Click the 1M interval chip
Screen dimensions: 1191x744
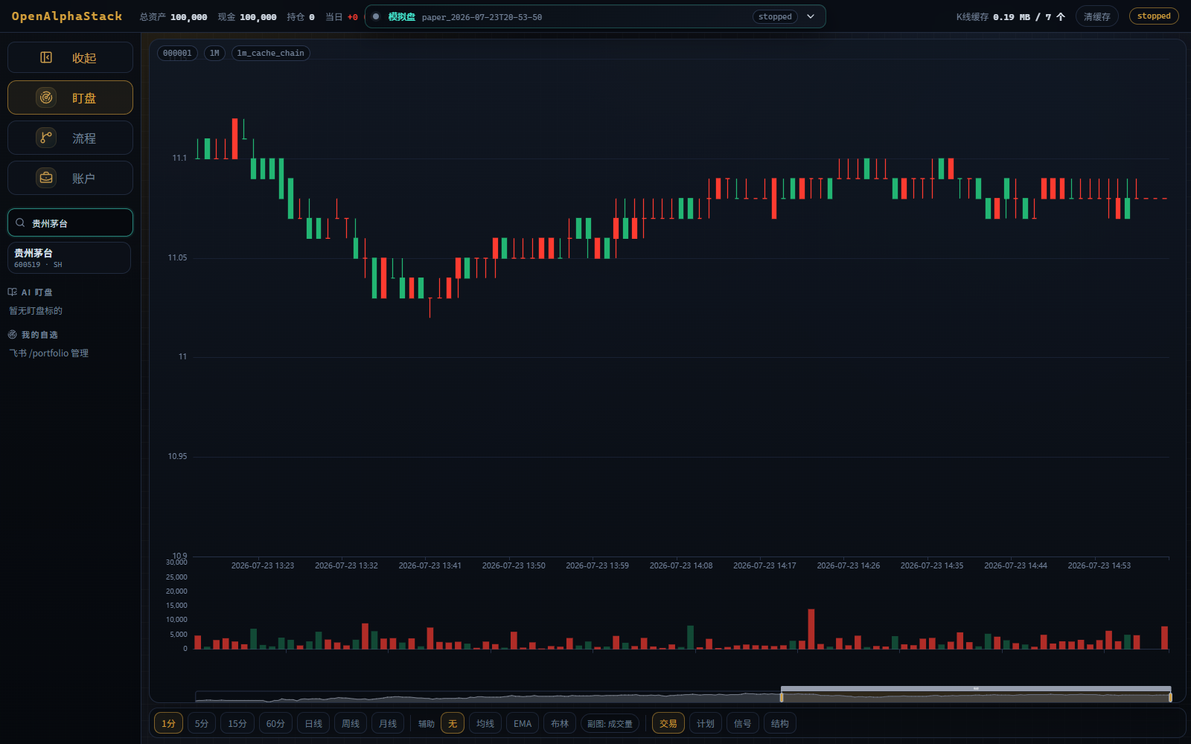[x=214, y=53]
